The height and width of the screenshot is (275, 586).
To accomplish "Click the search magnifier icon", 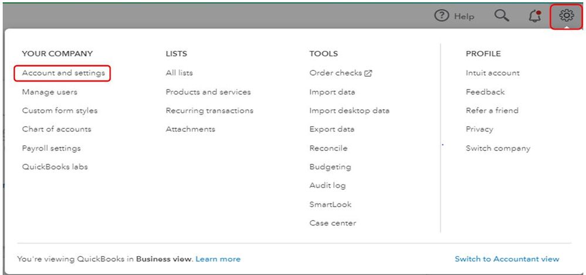I will click(502, 16).
